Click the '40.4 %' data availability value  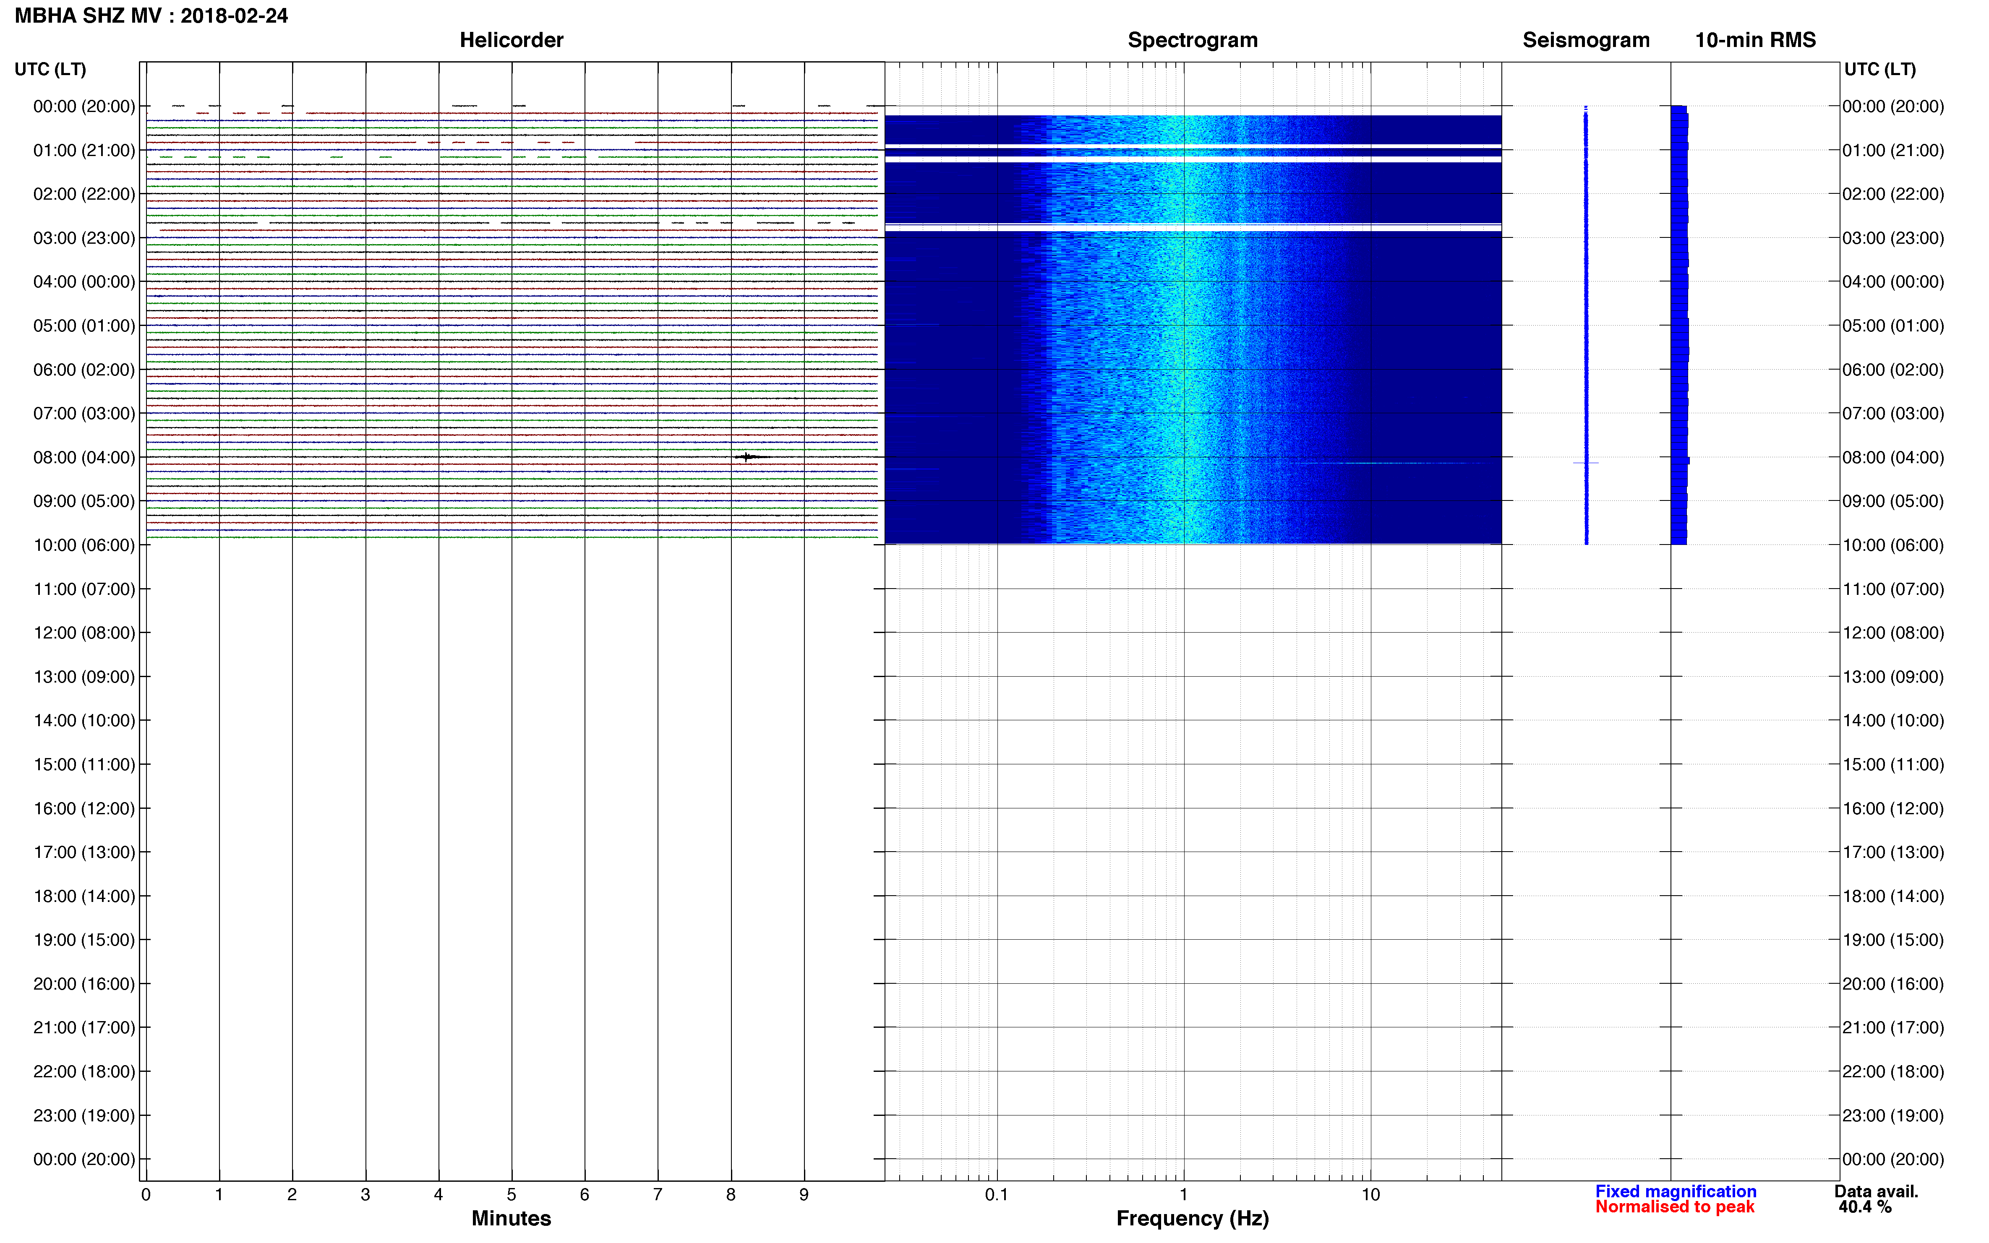coord(1865,1207)
